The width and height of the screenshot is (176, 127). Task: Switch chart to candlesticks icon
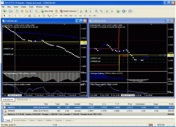coord(86,11)
